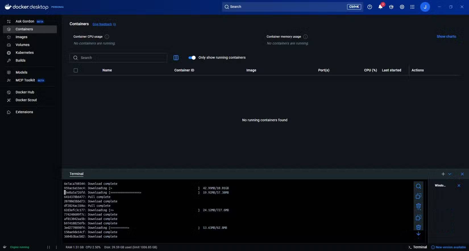Screen dimensions: 469x251
Task: Click the Engine running status
Action: pos(20,247)
